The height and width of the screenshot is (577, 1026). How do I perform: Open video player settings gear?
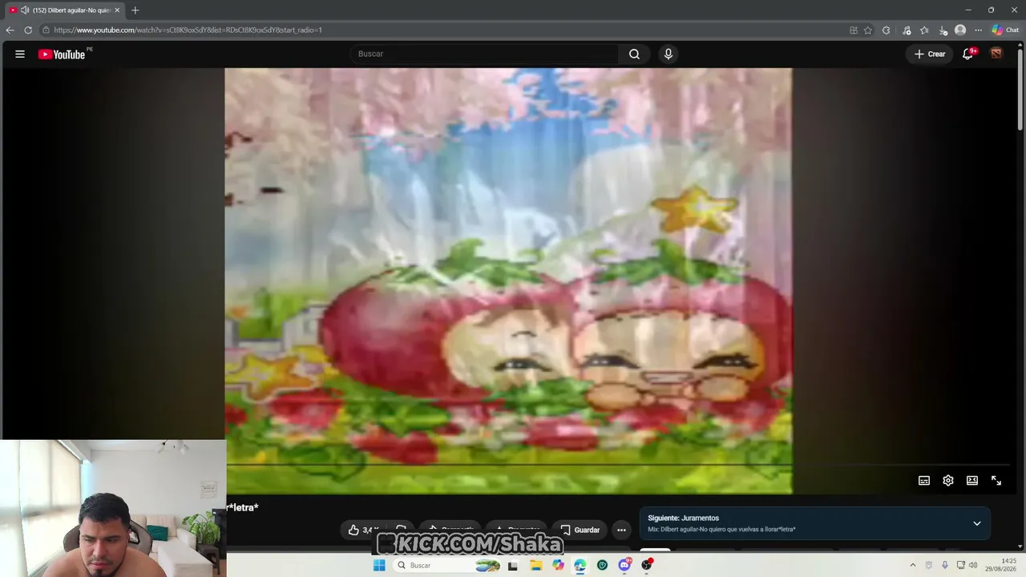[948, 481]
